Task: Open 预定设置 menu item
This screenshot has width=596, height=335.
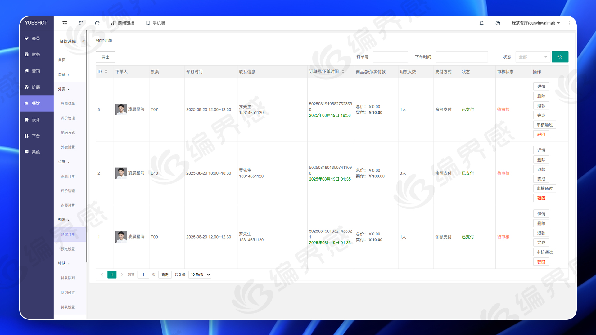Action: 68,249
